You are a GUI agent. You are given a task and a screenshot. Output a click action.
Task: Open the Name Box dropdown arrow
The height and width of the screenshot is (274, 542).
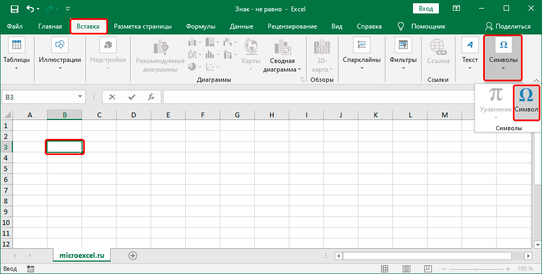pyautogui.click(x=80, y=97)
